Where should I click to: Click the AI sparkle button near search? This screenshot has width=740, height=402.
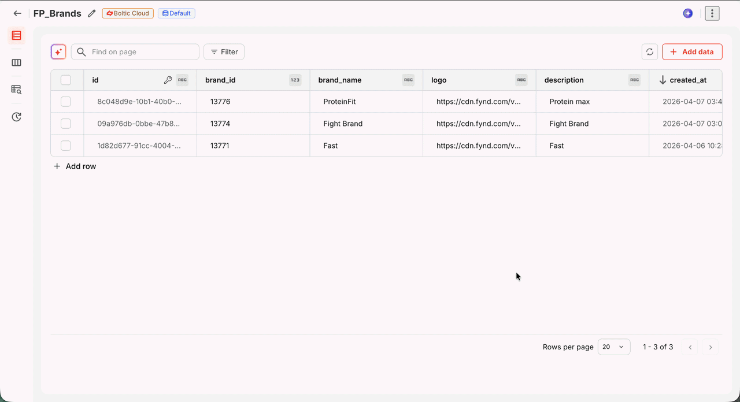(58, 52)
